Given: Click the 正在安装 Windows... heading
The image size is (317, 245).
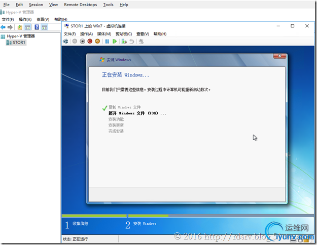Looking at the screenshot, I should [x=125, y=75].
